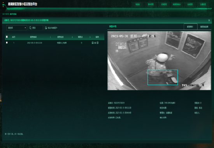Click the alarm time column header (报警时间)
Screen dimensions: 214x148
click(33, 37)
